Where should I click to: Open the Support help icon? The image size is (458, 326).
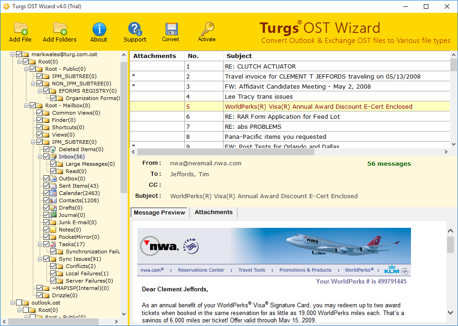[x=135, y=29]
